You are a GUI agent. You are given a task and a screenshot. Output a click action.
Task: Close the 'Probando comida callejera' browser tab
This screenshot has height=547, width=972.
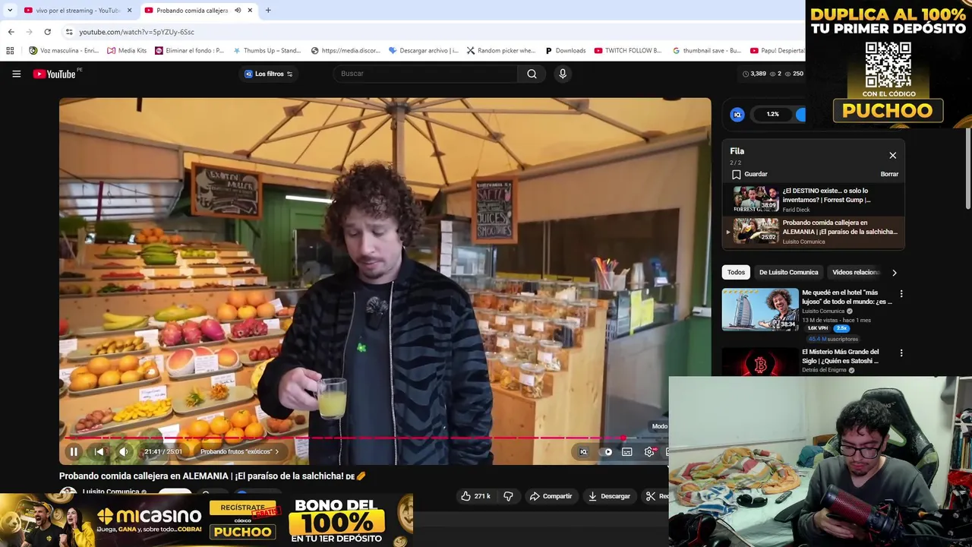coord(251,11)
